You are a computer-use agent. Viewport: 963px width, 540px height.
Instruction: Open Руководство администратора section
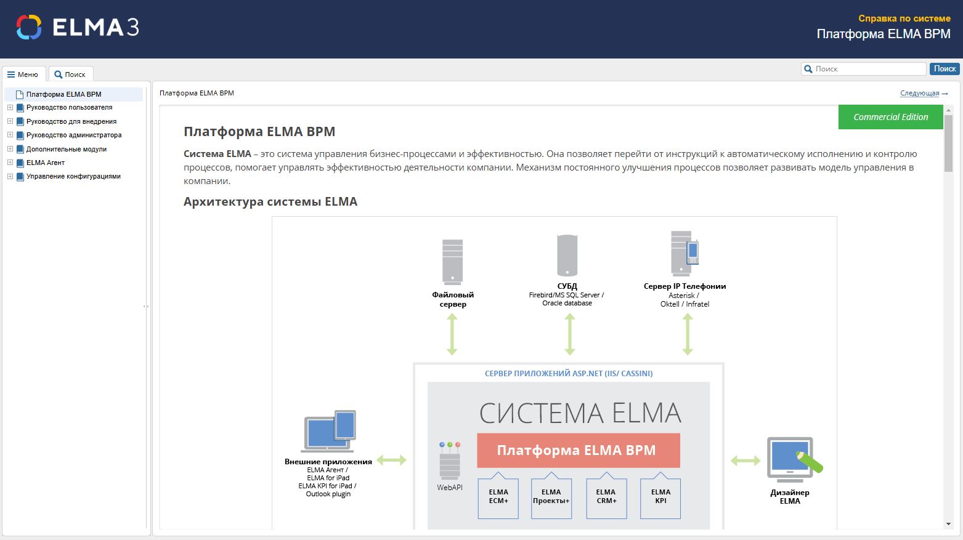[74, 135]
